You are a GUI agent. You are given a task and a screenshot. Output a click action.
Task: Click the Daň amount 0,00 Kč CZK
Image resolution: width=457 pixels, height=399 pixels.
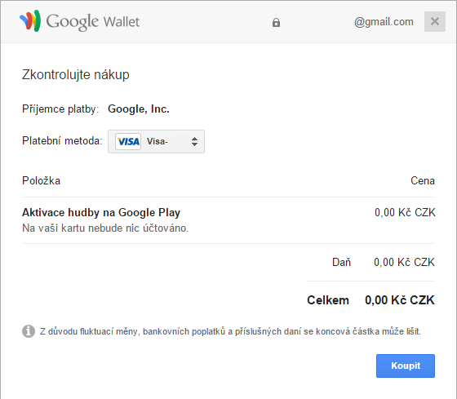(404, 262)
